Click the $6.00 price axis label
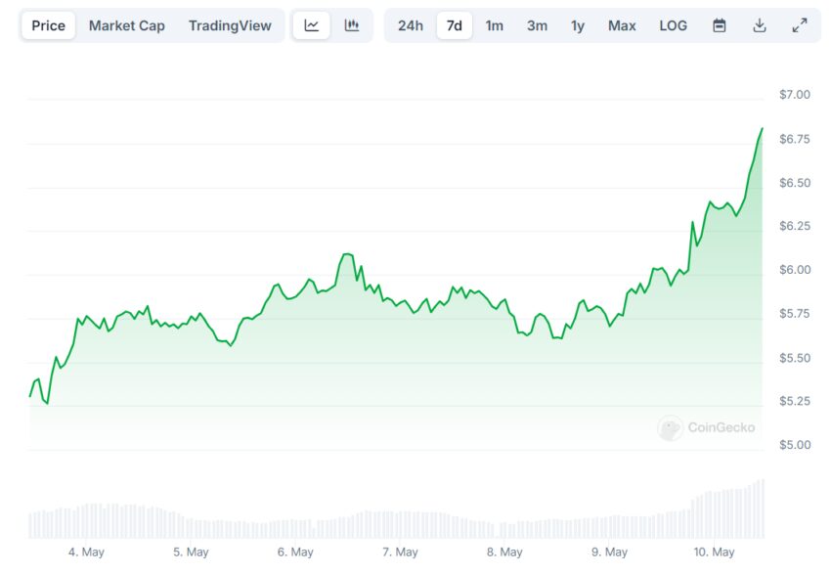831x574 pixels. [794, 270]
